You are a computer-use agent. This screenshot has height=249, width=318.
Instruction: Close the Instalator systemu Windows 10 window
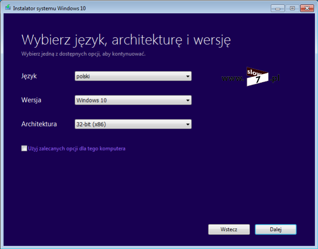307,8
